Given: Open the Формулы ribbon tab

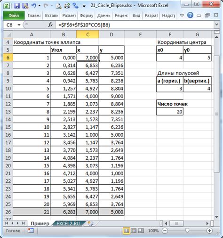Looking at the screenshot, I should 86,16.
